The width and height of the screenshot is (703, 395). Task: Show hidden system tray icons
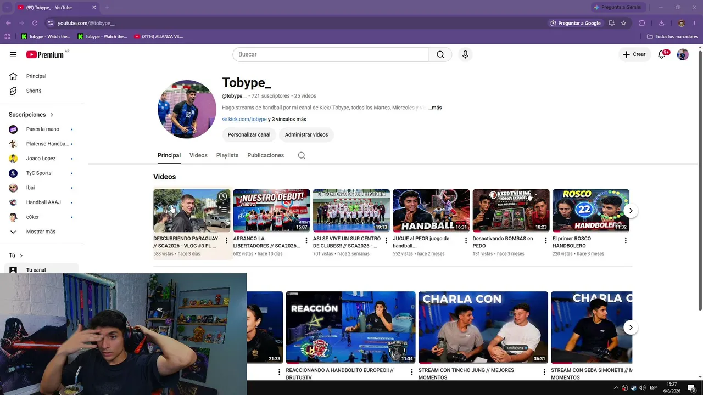(616, 388)
